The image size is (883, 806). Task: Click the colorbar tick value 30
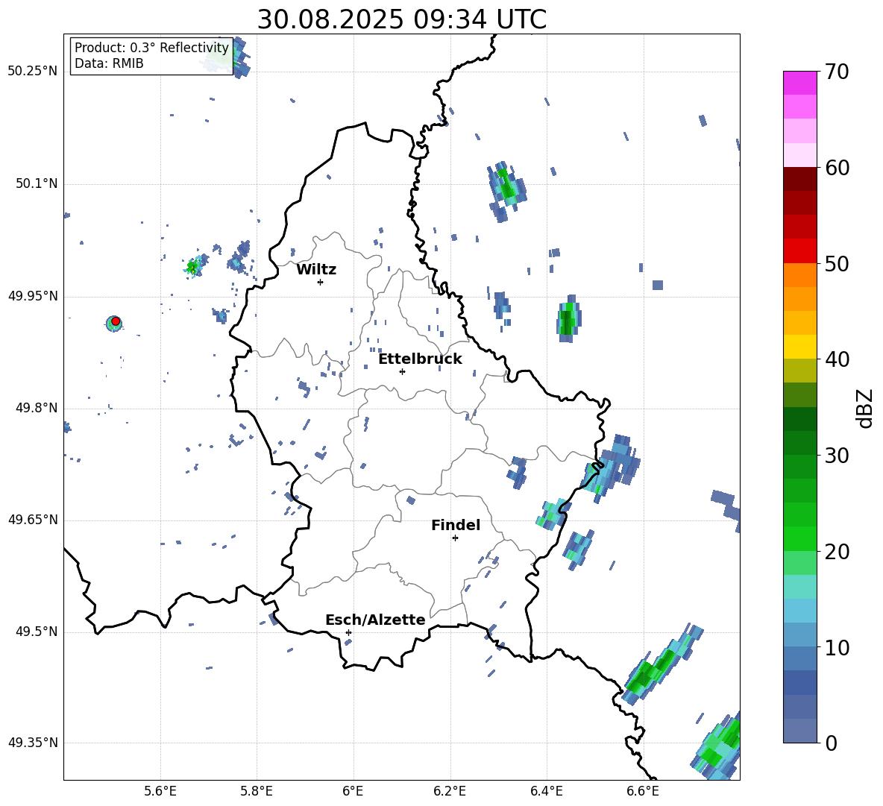click(x=837, y=456)
